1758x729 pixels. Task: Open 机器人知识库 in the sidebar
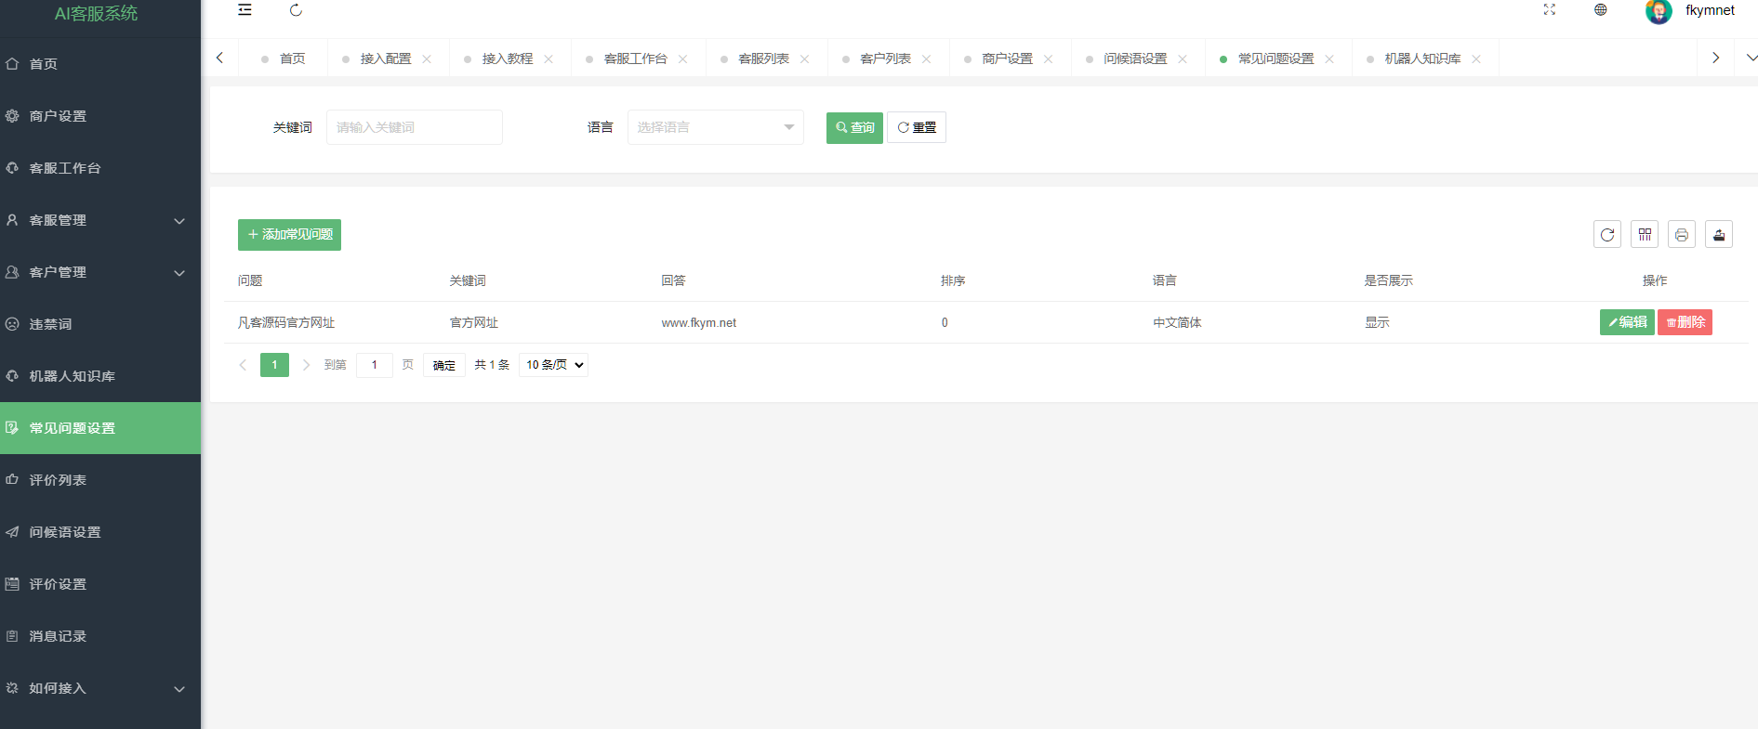tap(100, 376)
